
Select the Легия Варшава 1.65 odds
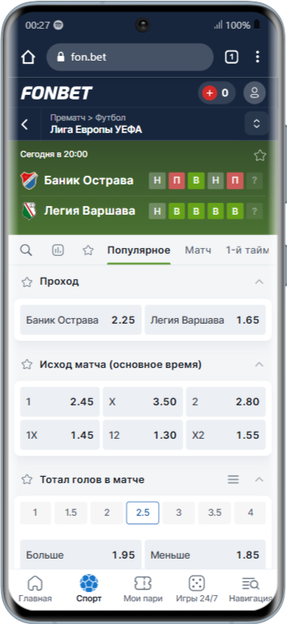coord(205,320)
